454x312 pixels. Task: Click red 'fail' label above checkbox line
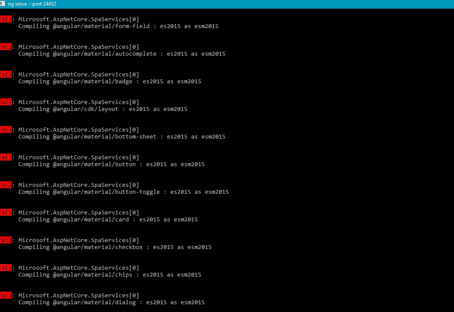tap(6, 240)
